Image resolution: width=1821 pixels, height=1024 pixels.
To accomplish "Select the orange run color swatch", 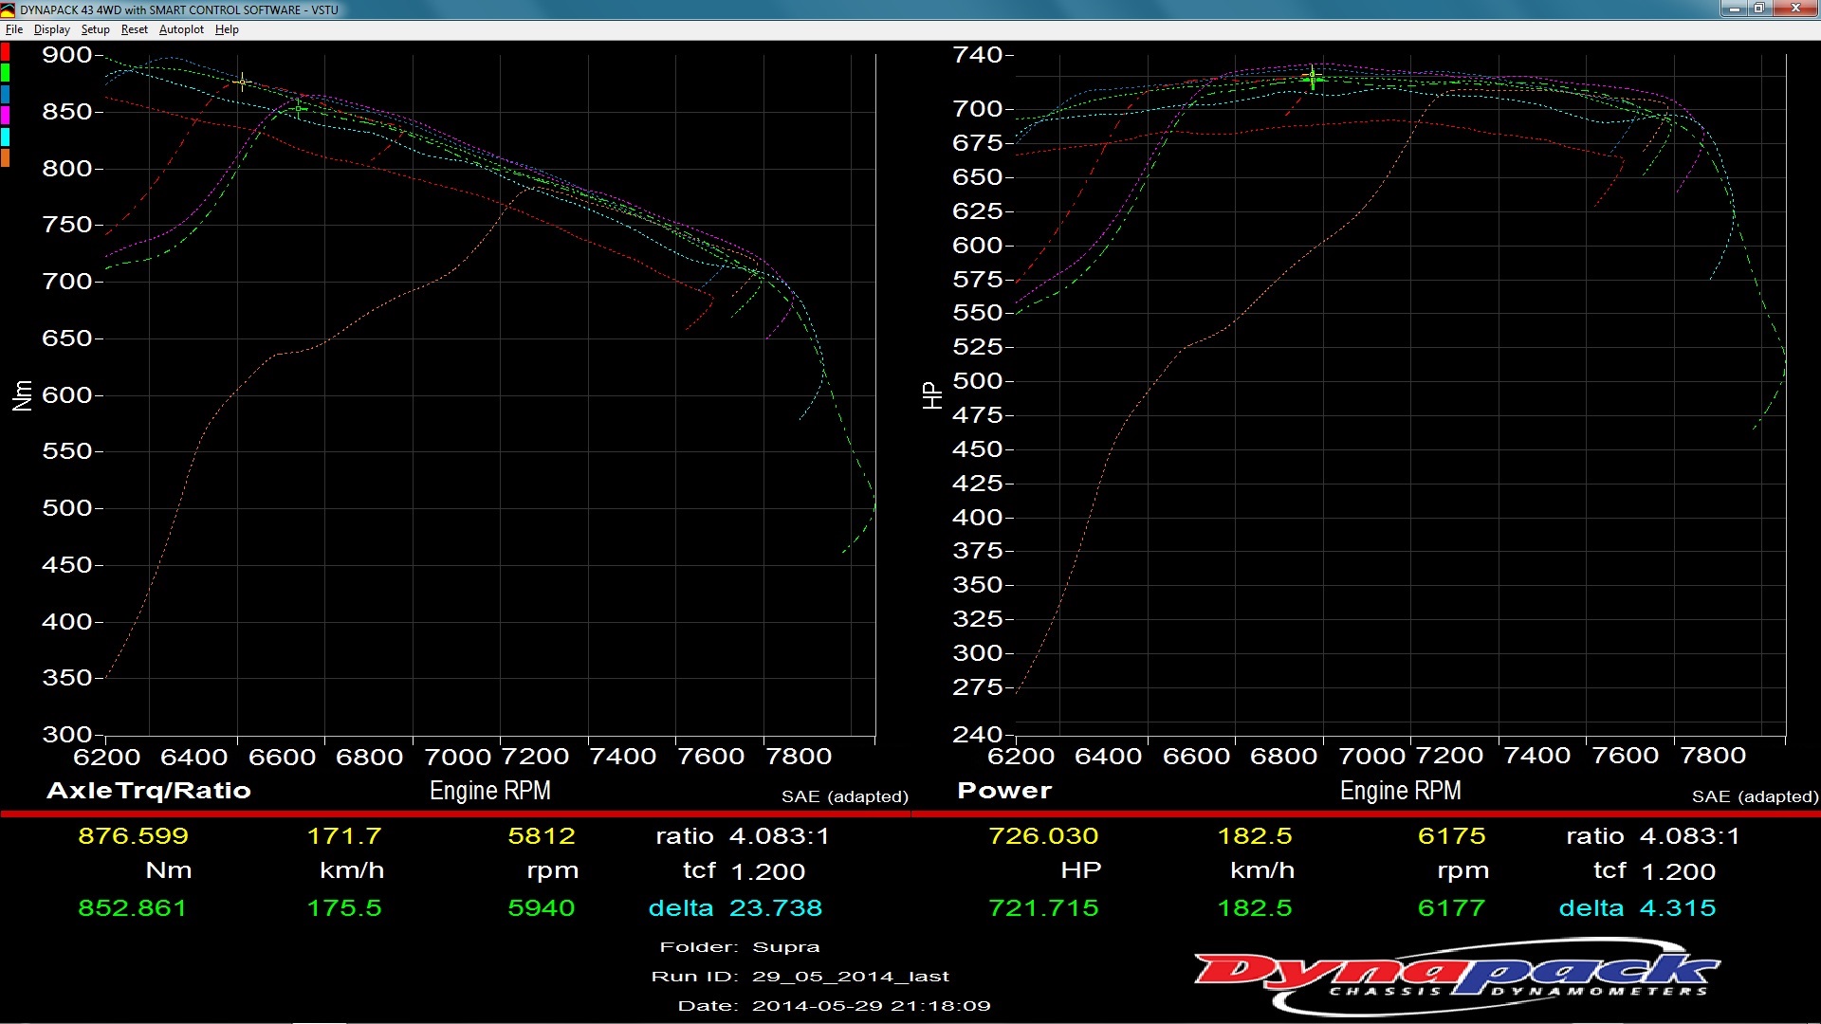I will (6, 157).
